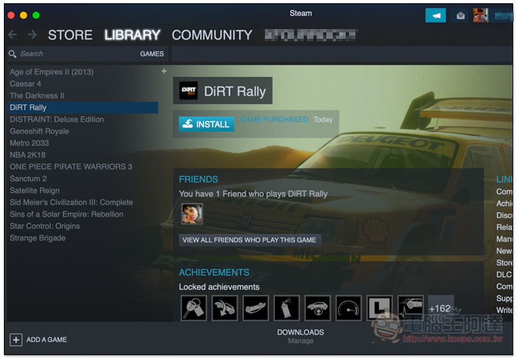Screen dimensions: 517x359
Task: View the overturned car locked achievement
Action: pyautogui.click(x=255, y=308)
